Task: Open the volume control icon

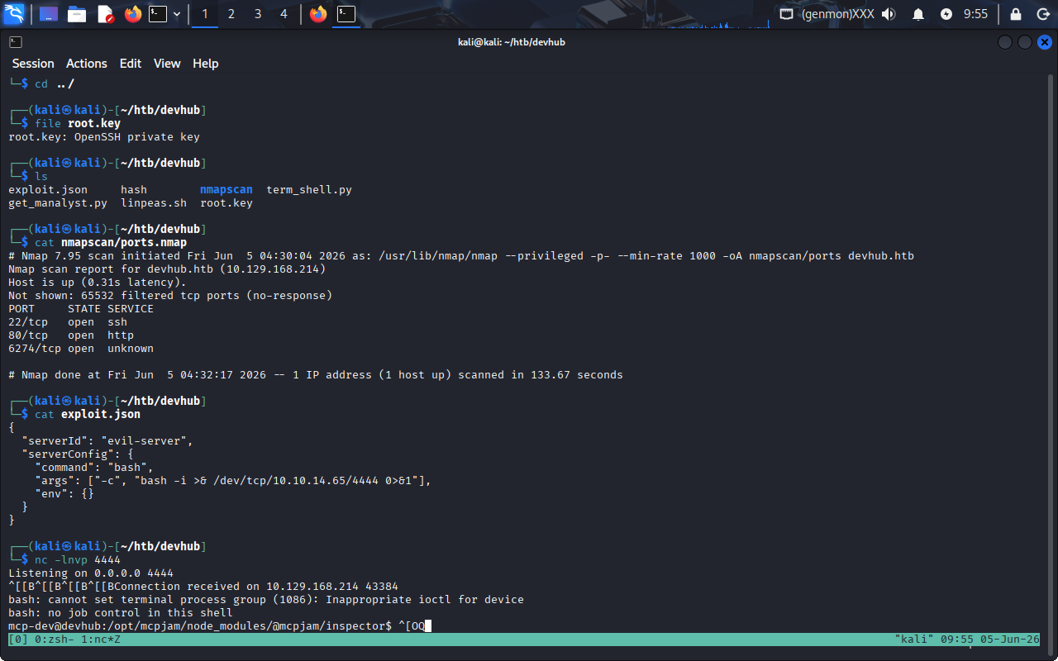Action: pyautogui.click(x=889, y=14)
